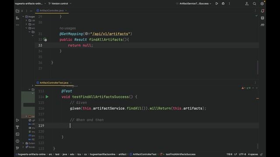280x157 pixels.
Task: Expand the .idea folder in project tree
Action: tap(26, 20)
